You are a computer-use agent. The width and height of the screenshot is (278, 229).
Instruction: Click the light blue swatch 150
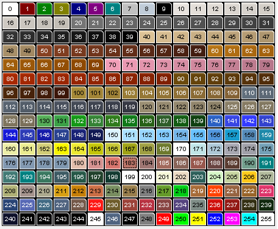[x=113, y=135]
